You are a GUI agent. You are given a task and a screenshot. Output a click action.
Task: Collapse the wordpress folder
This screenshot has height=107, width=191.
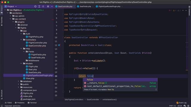8,13
